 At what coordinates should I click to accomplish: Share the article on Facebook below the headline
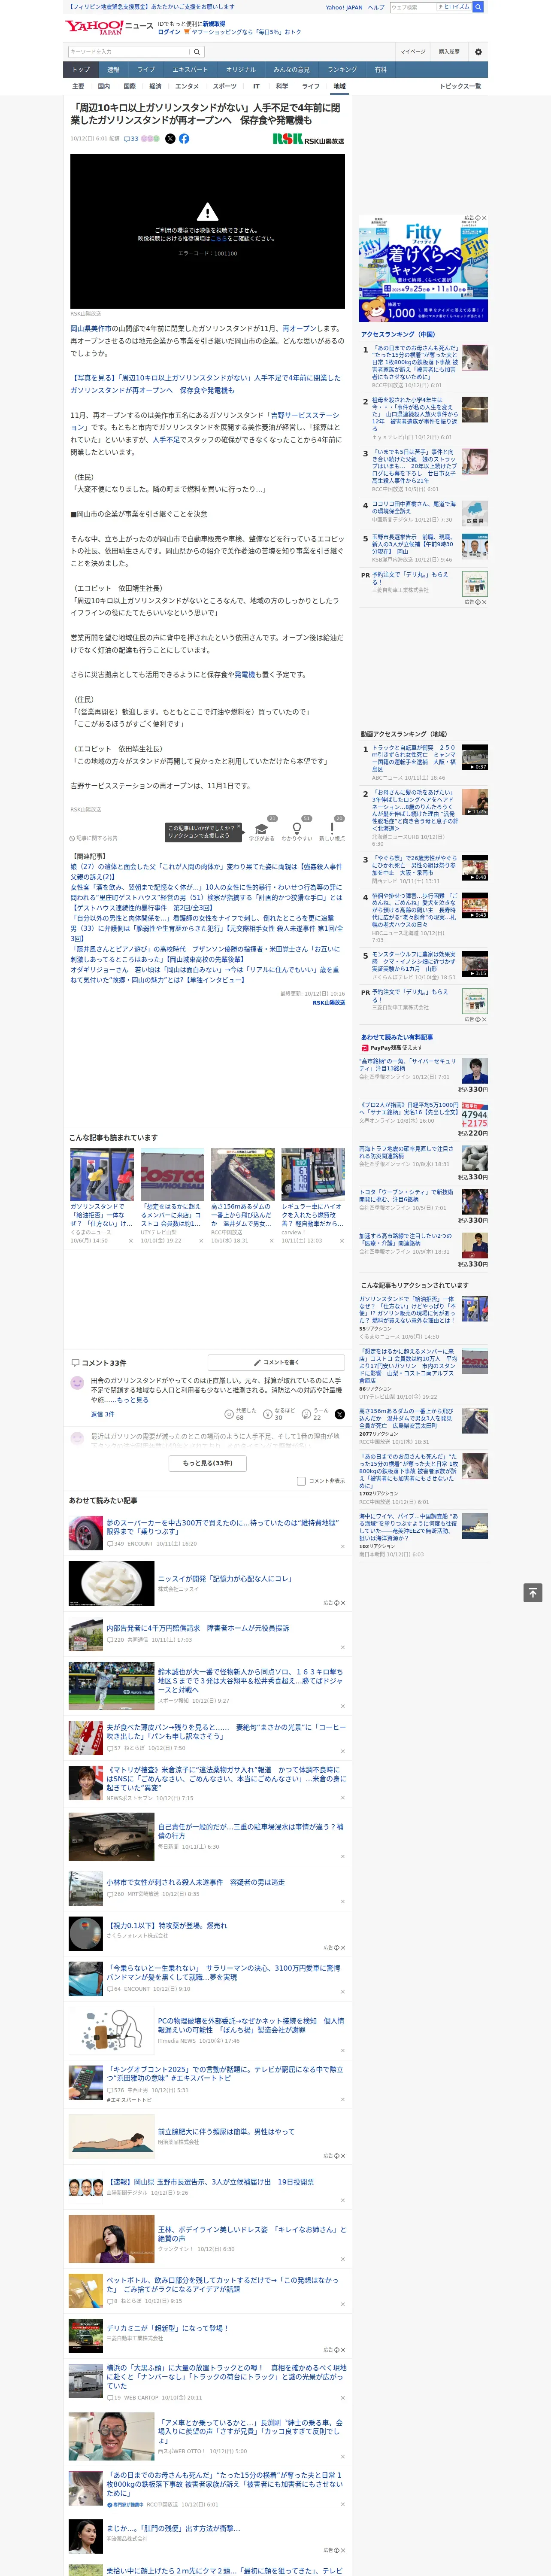click(184, 139)
